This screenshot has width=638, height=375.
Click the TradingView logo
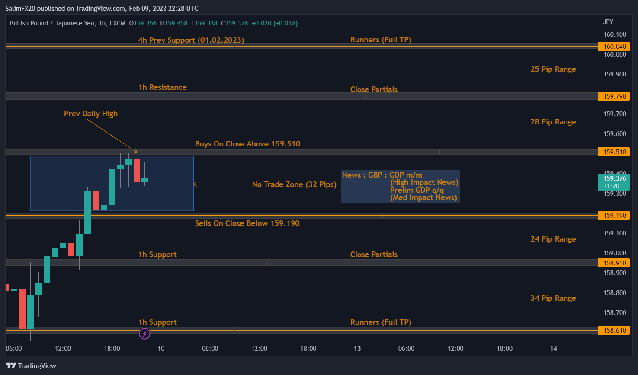[x=31, y=366]
